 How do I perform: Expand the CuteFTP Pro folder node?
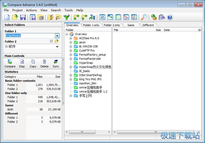click(71, 50)
